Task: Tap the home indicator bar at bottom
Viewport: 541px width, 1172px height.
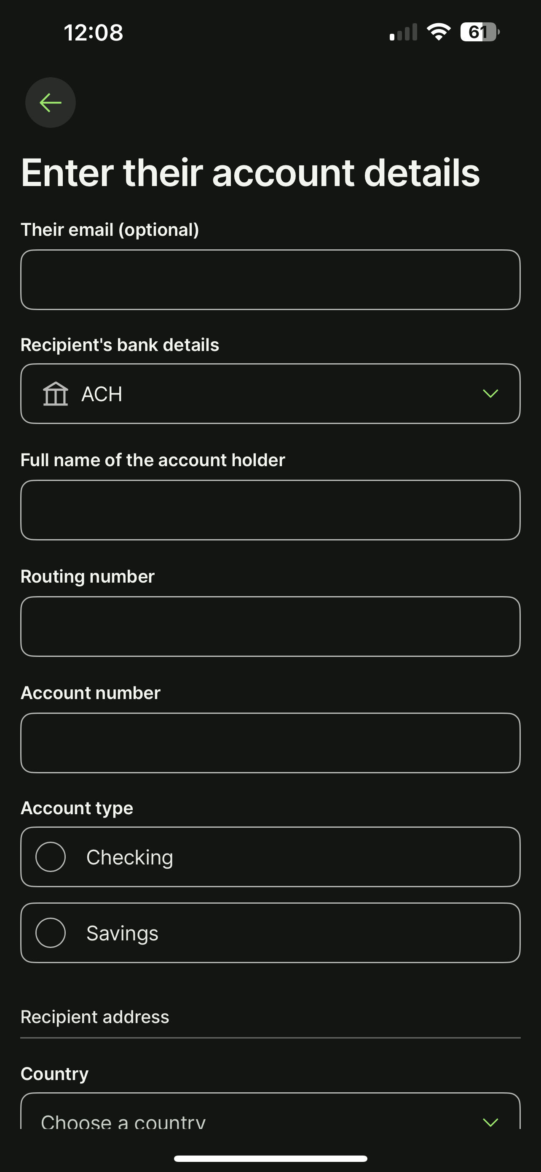Action: coord(270,1158)
